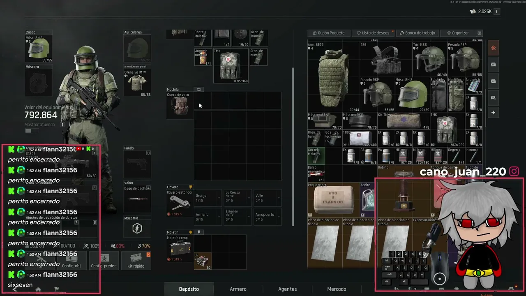Screen dimensions: 526x296
Task: Select the llavero estándar keyring
Action: tap(180, 203)
